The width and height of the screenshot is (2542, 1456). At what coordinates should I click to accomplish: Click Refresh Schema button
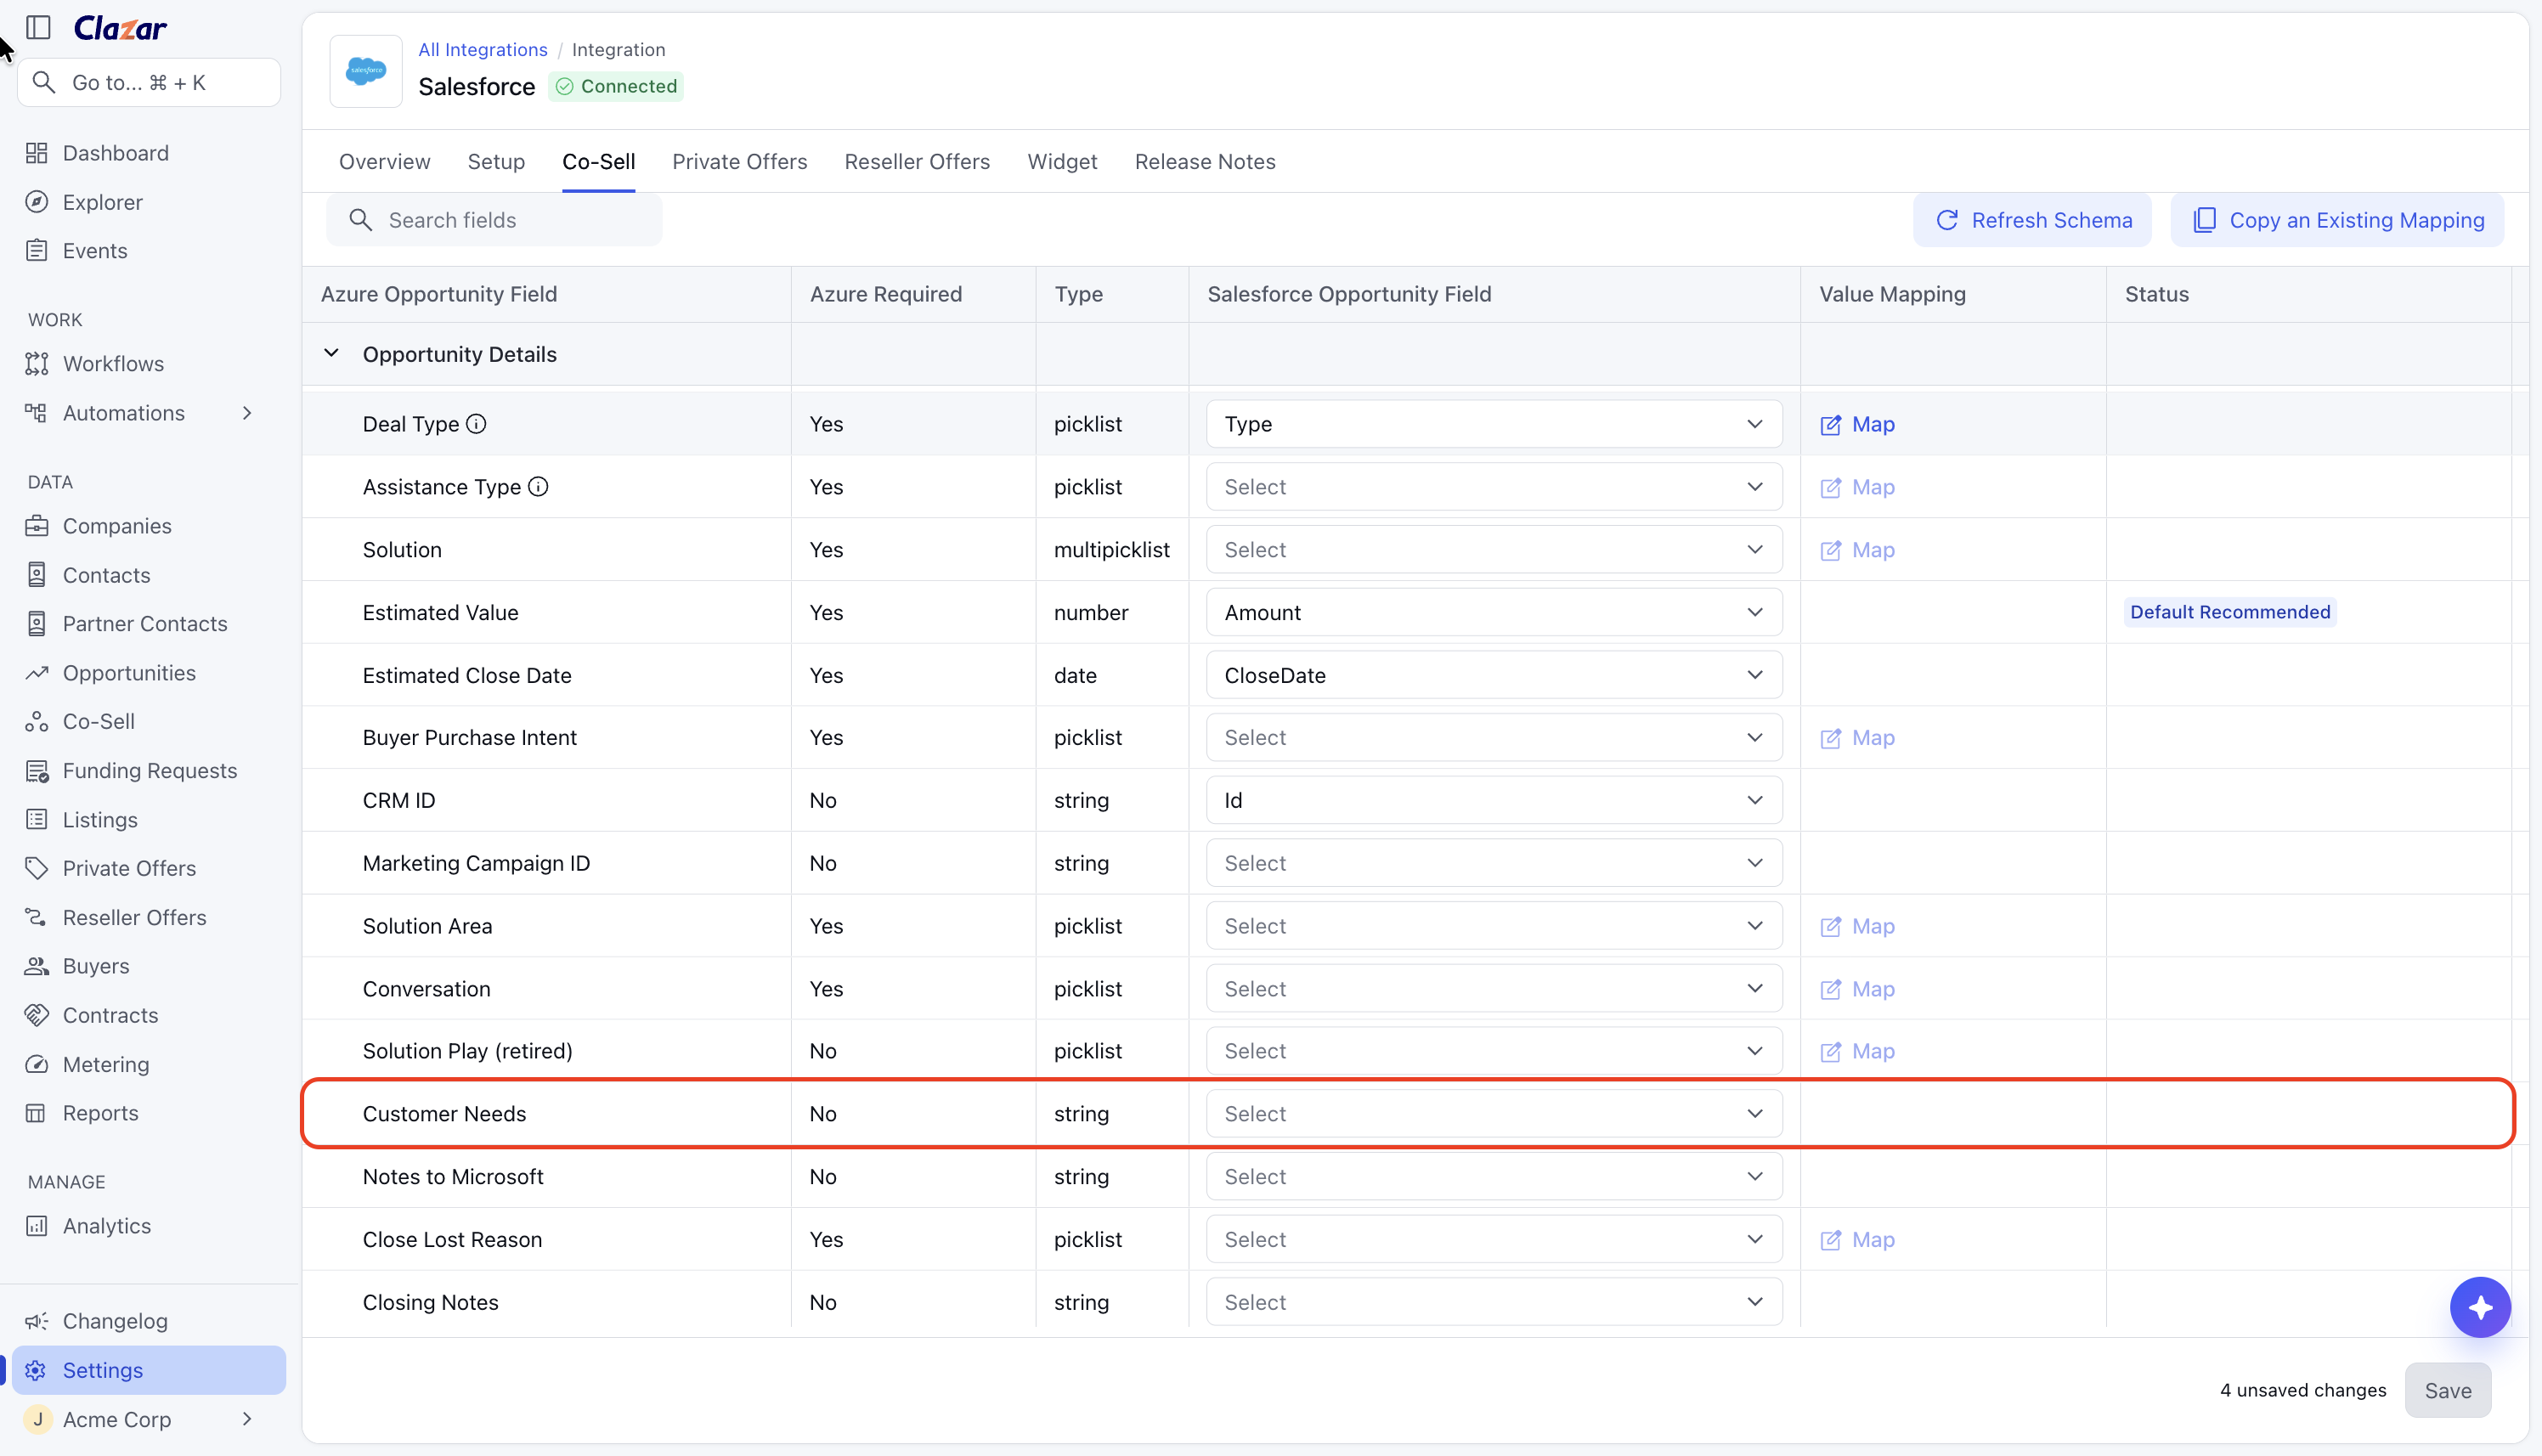tap(2032, 220)
